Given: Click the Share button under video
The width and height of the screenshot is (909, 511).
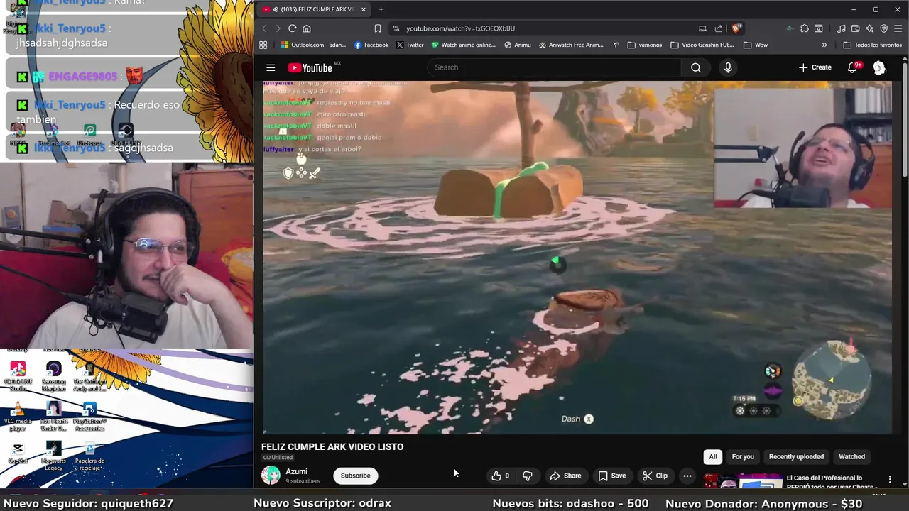Looking at the screenshot, I should click(x=565, y=476).
